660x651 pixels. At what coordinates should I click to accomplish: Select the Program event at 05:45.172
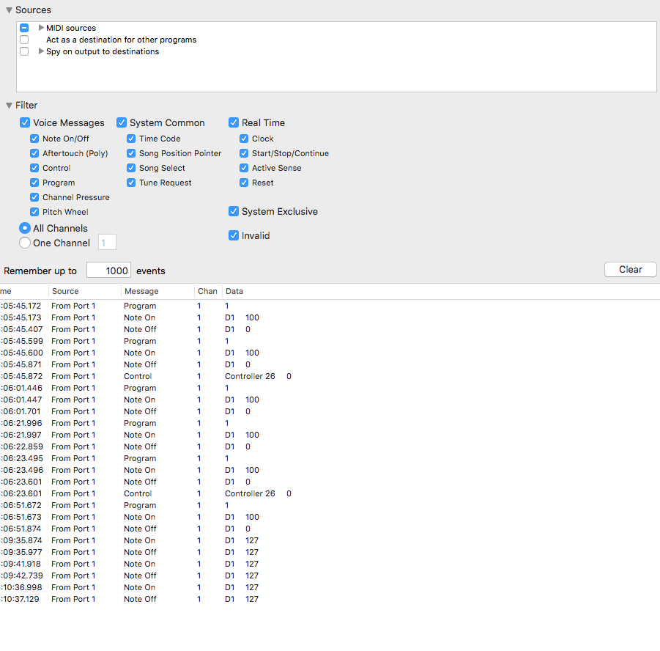pyautogui.click(x=330, y=306)
